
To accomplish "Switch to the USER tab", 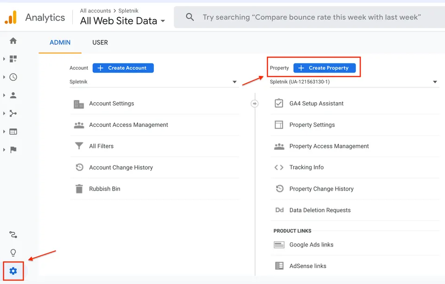I will pos(100,43).
